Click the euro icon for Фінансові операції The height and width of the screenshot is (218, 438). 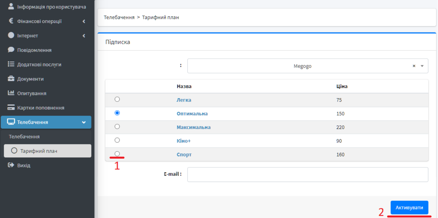(x=11, y=21)
